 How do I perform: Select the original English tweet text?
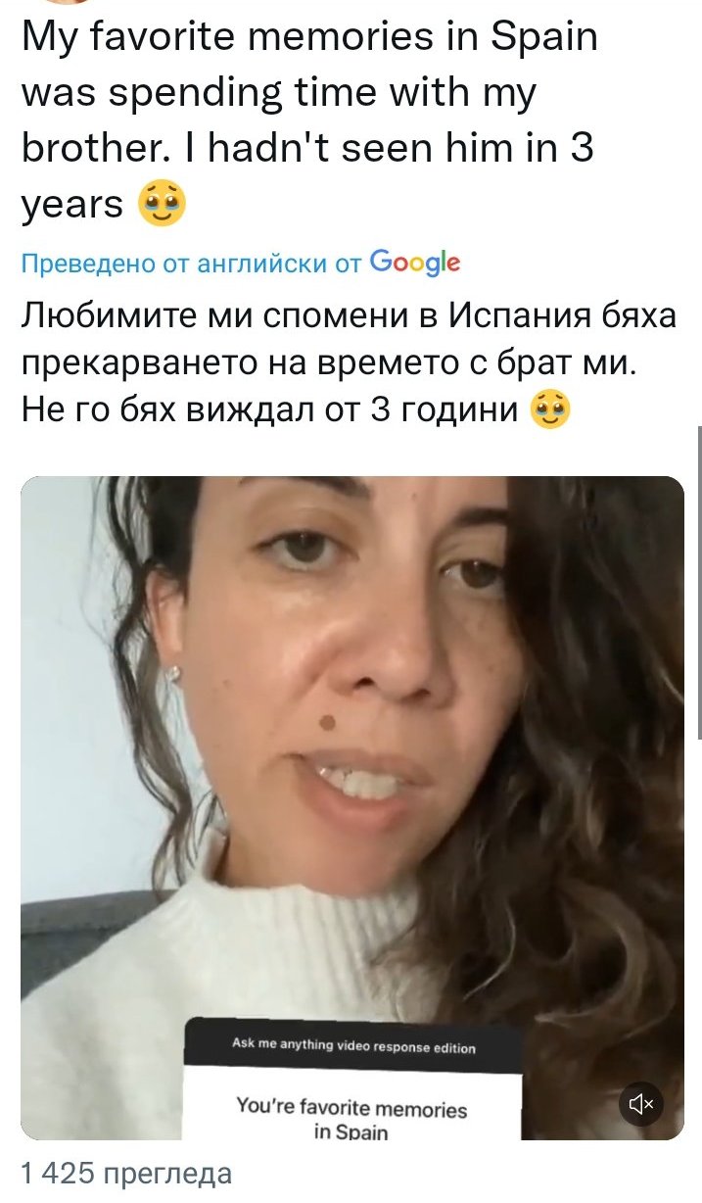click(x=309, y=120)
